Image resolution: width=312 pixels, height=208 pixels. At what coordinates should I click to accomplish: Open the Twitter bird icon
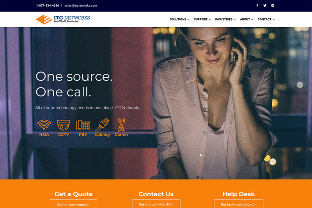tap(265, 5)
